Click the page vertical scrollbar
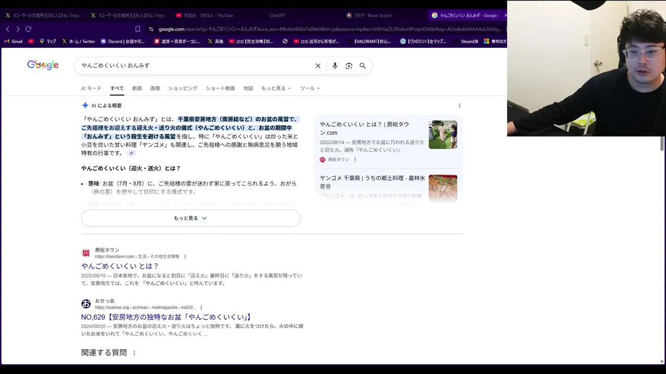Viewport: 666px width, 374px height. click(662, 143)
